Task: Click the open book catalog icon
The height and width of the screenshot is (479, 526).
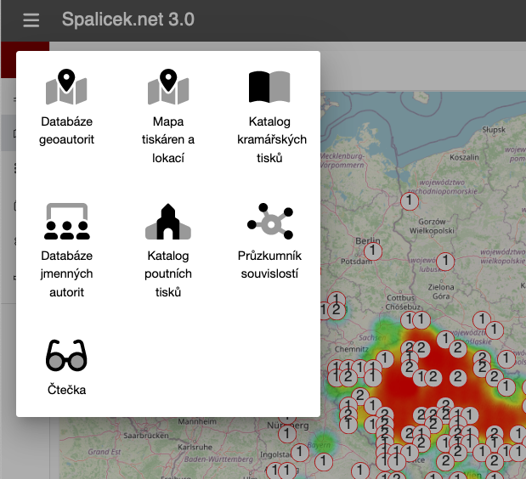Action: (269, 87)
